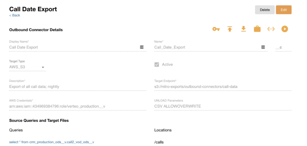
Task: Run the connector with play icon
Action: (284, 29)
